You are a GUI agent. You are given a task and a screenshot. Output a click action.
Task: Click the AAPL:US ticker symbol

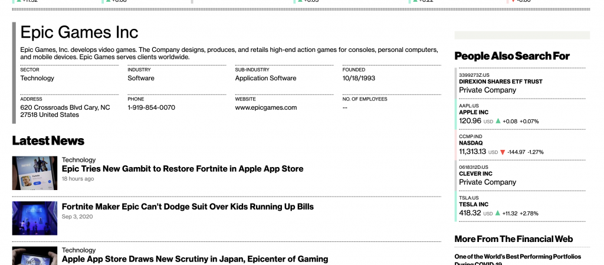pos(469,106)
